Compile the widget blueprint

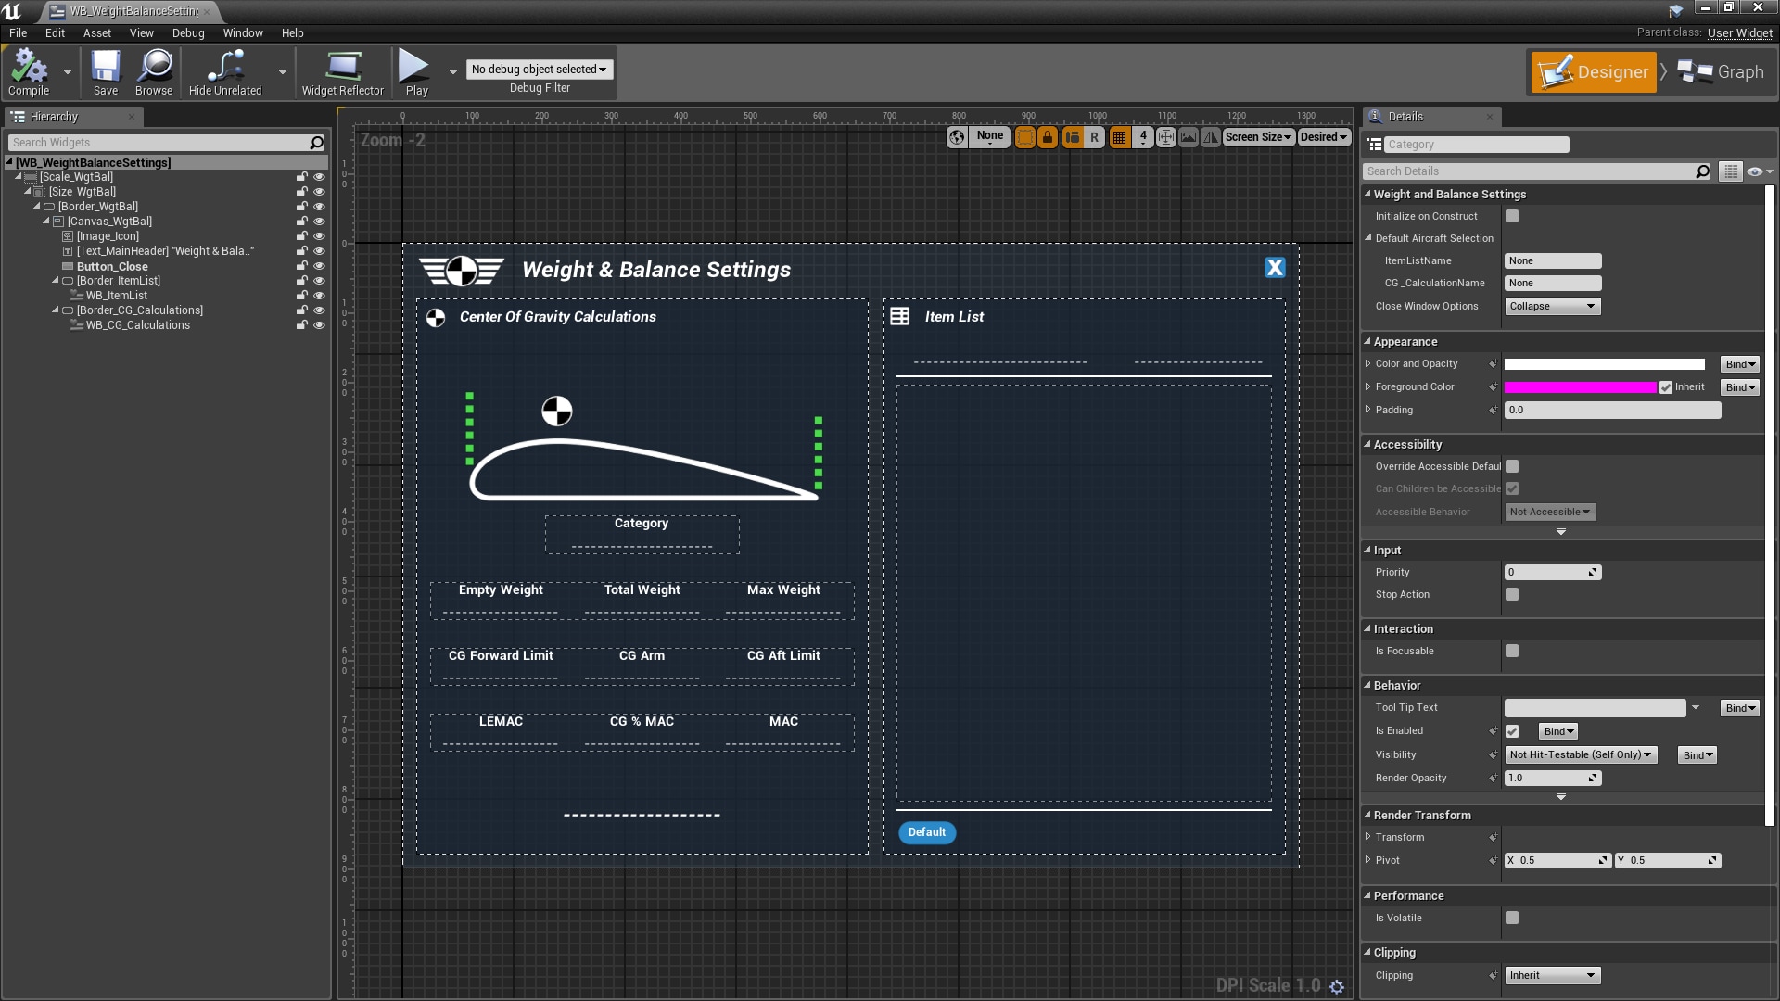pyautogui.click(x=28, y=72)
